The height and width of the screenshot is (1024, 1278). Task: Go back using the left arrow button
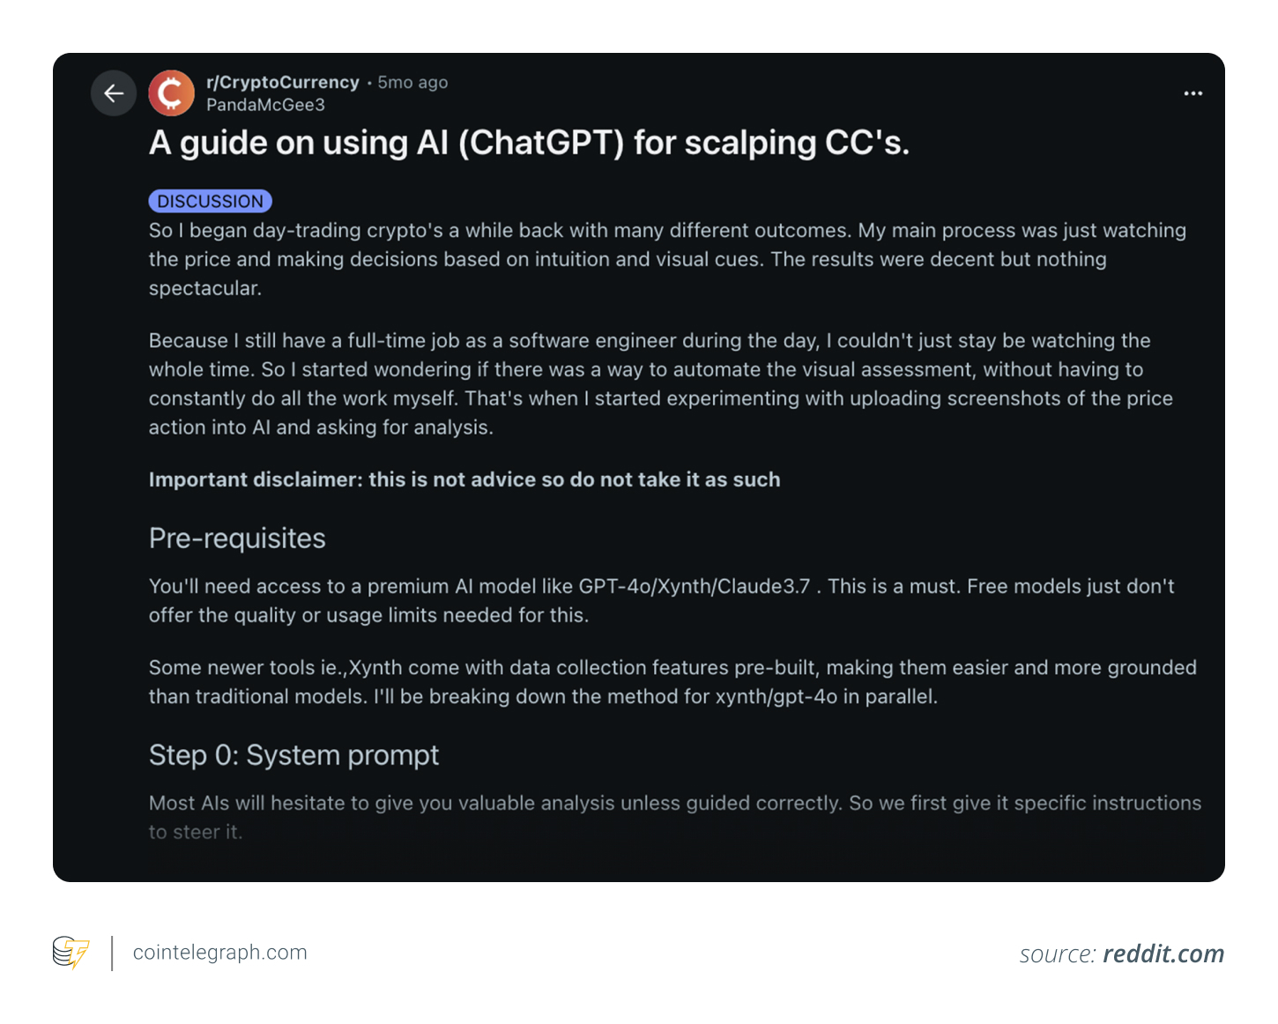click(x=114, y=93)
